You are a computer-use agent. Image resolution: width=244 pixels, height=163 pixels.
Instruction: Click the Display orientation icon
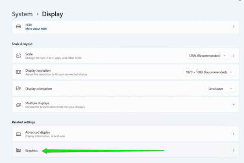(x=18, y=88)
